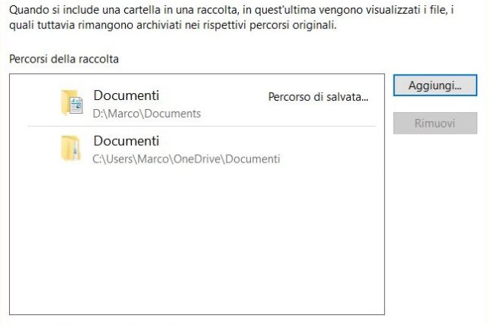This screenshot has height=325, width=488.
Task: Click the path text D:\Marco\Documents
Action: [x=146, y=114]
